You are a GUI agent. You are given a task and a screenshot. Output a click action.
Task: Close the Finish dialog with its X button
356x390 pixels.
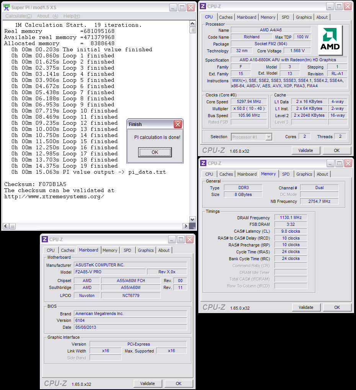point(178,124)
